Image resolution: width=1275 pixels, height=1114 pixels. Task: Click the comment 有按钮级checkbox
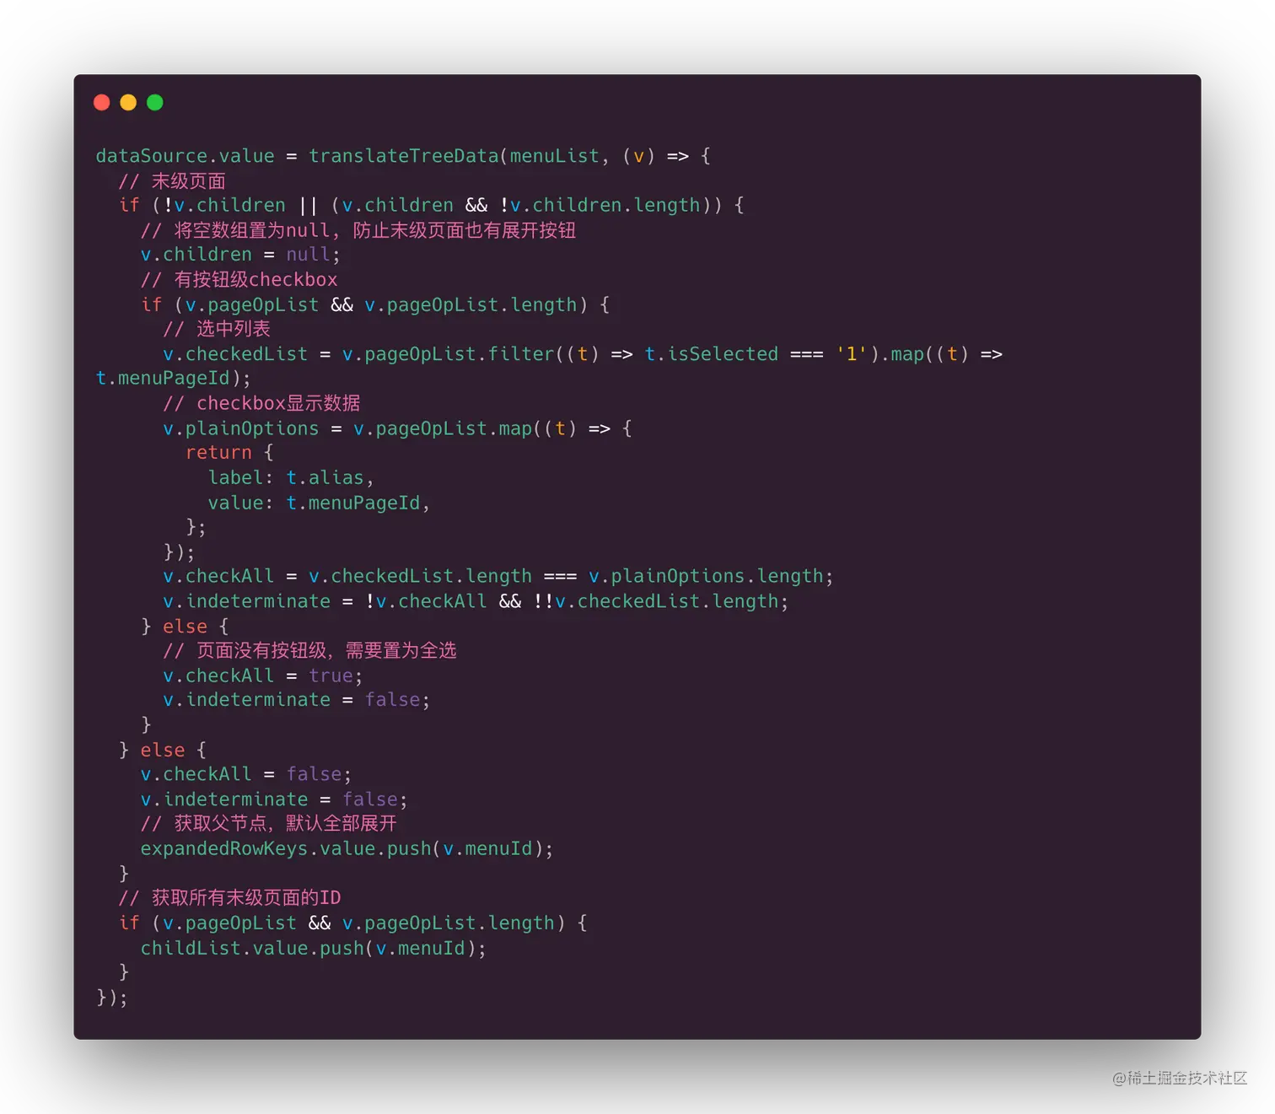coord(241,279)
